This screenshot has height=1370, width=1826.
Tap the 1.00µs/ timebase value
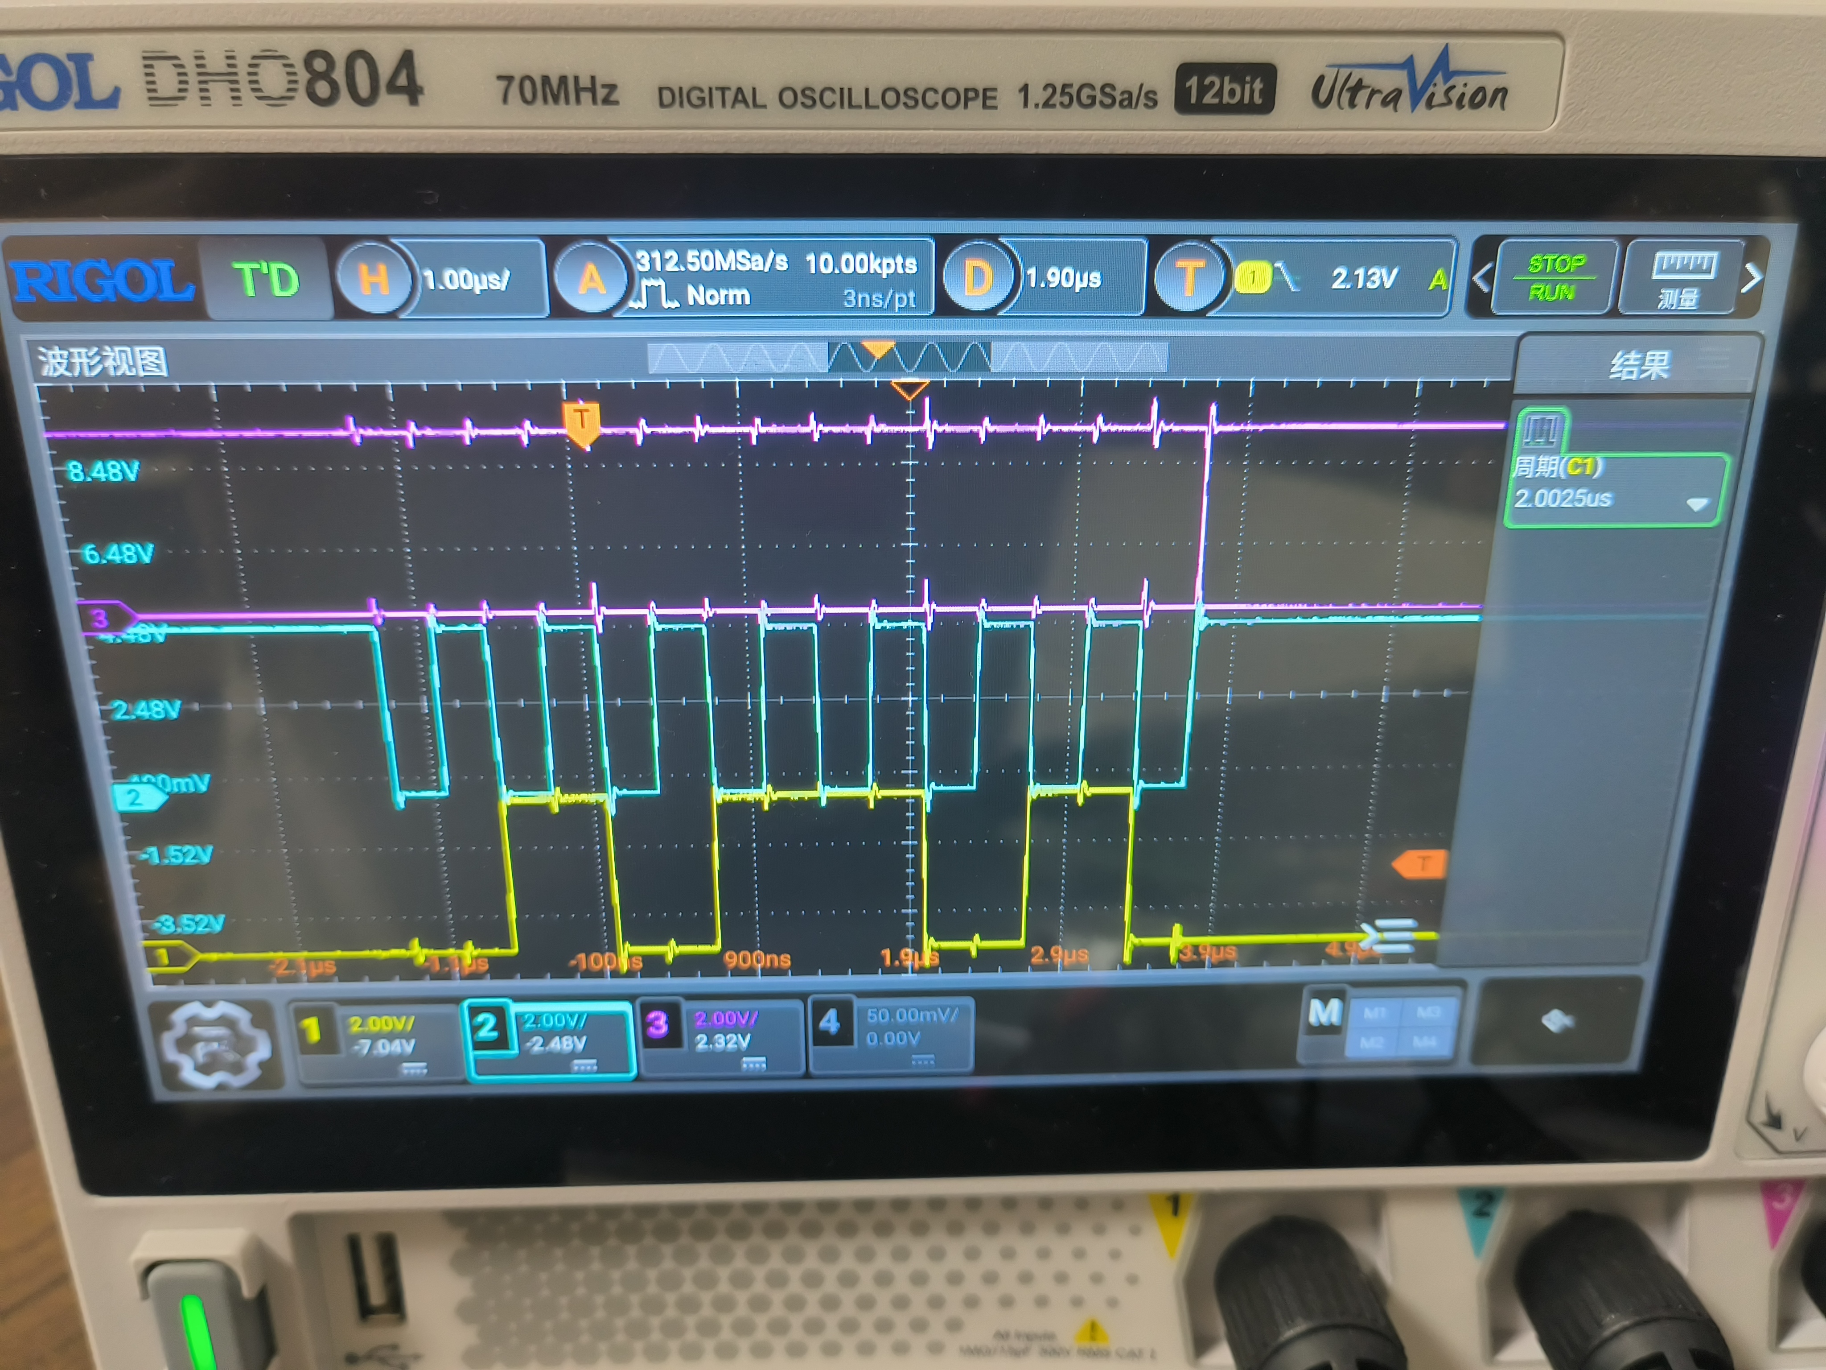point(467,280)
